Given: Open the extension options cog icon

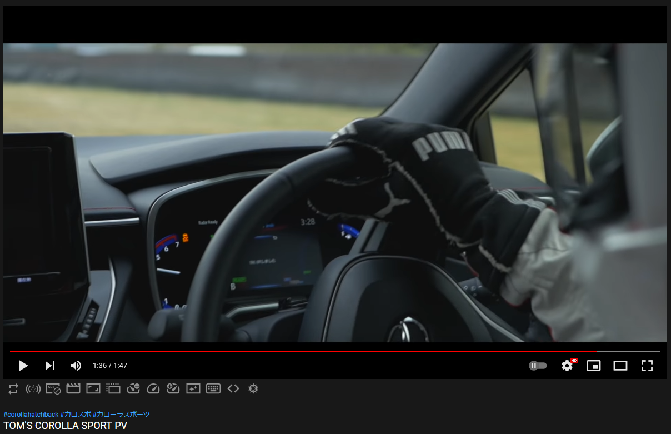Looking at the screenshot, I should click(x=253, y=389).
